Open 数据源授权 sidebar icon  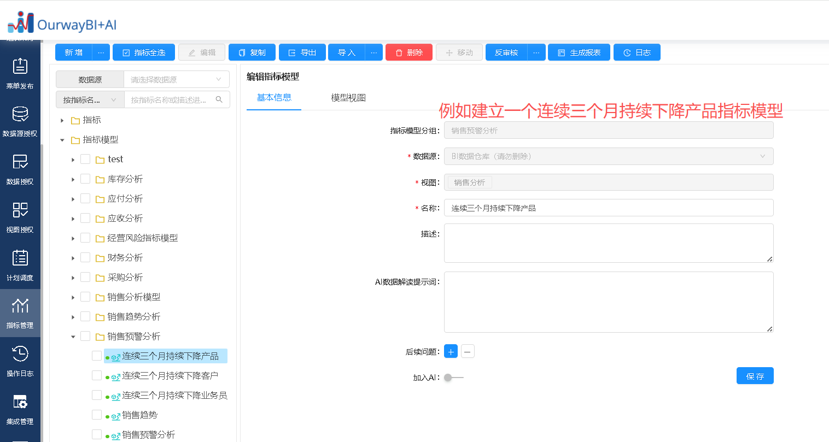(x=20, y=121)
